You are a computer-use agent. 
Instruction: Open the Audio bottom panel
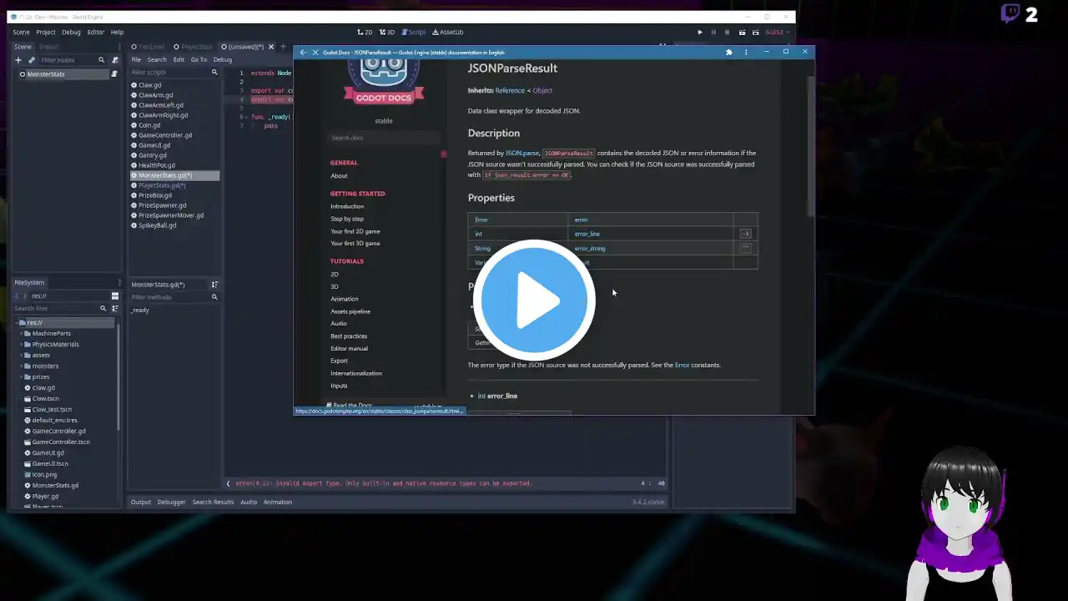pyautogui.click(x=249, y=502)
